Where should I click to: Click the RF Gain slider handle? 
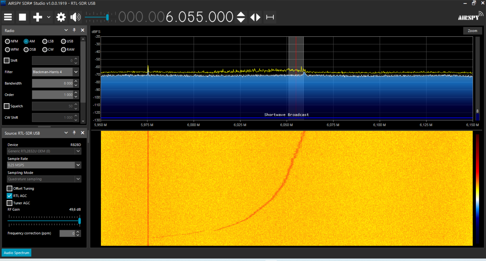click(79, 221)
